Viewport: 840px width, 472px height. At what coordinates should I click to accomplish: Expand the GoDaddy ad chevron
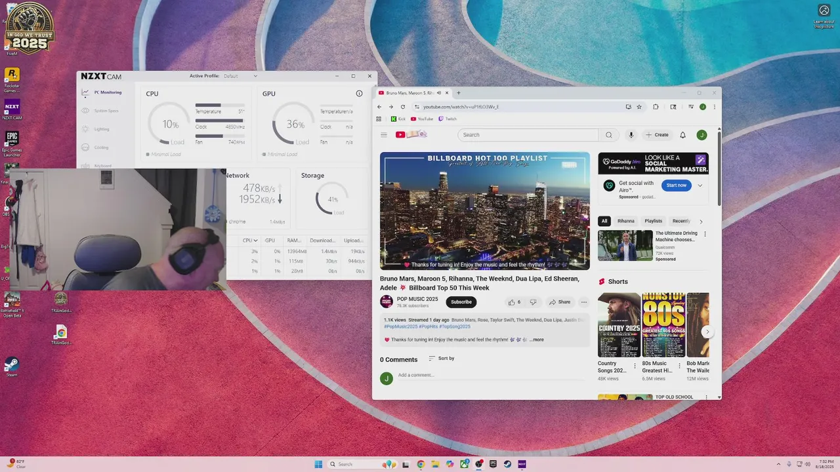(x=700, y=186)
